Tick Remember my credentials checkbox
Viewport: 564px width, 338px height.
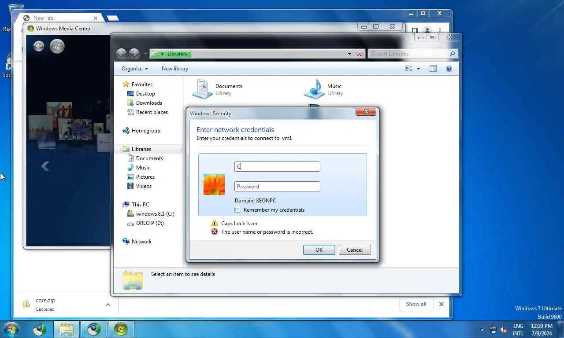click(237, 210)
